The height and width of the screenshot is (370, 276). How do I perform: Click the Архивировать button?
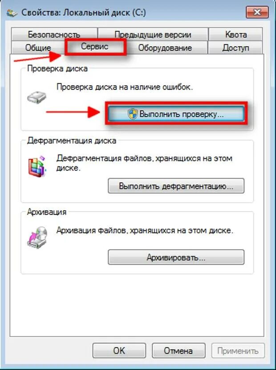click(x=176, y=257)
